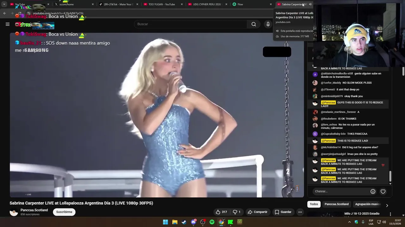This screenshot has width=405, height=227.
Task: Click the magnifier search button
Action: tap(254, 24)
